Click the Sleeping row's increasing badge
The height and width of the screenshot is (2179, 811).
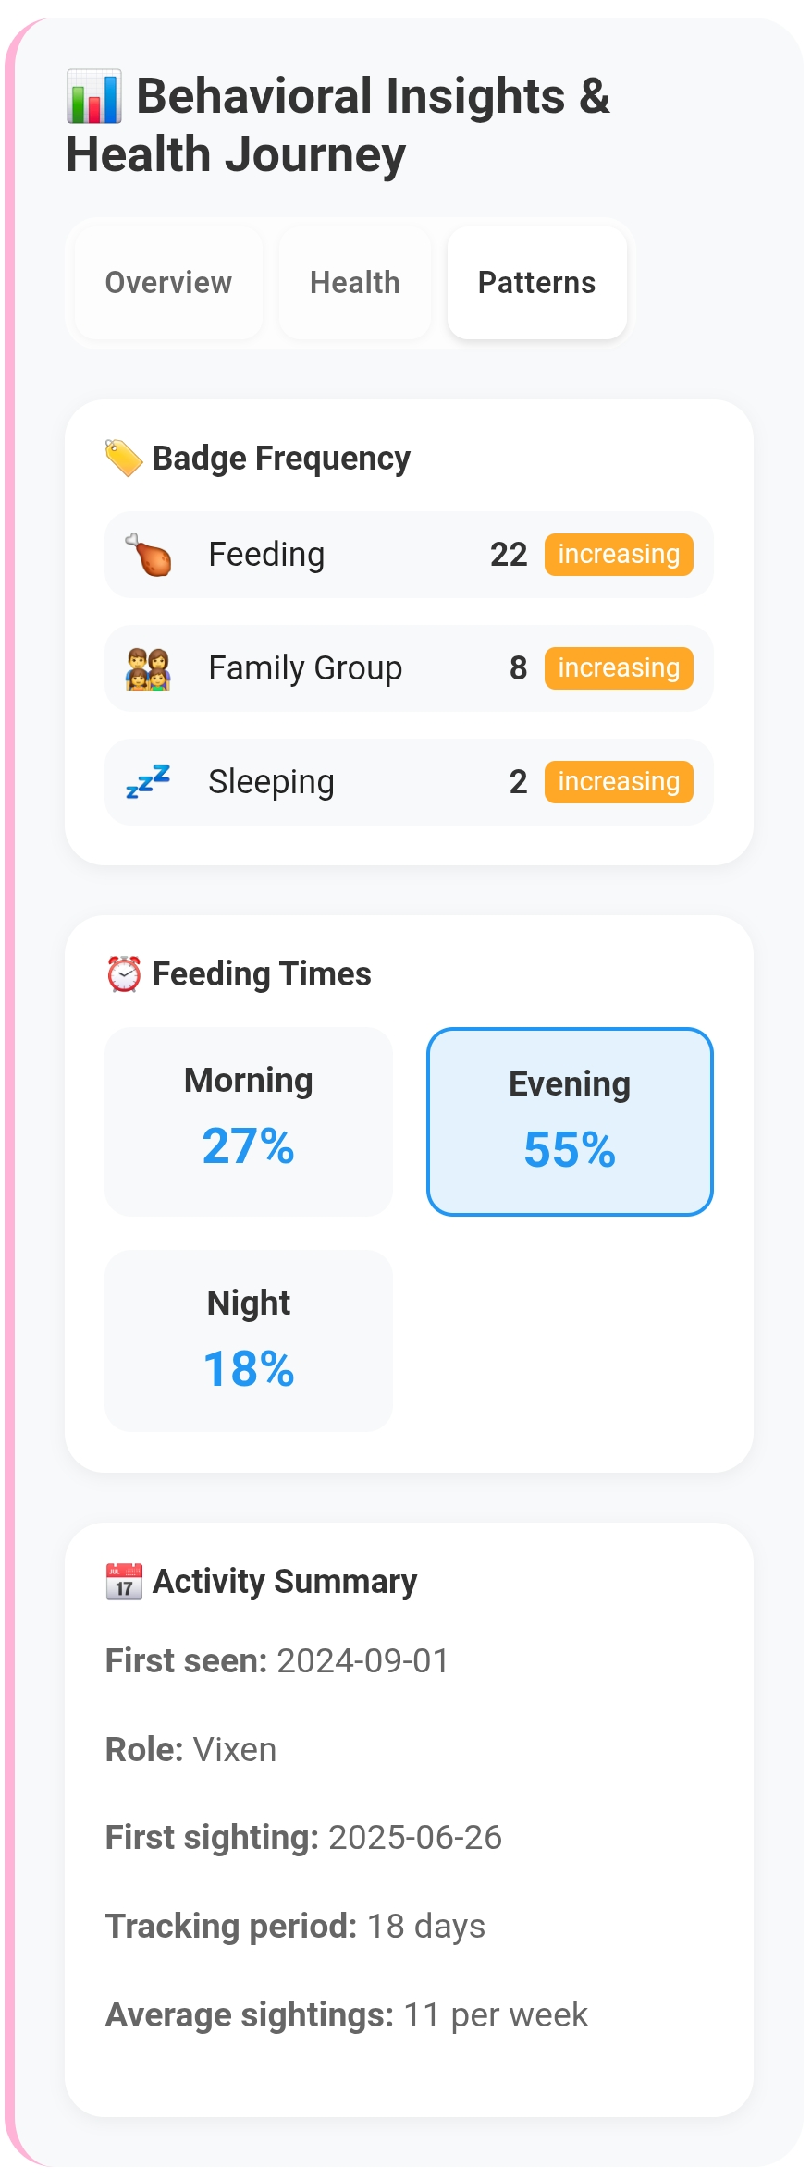pos(619,782)
